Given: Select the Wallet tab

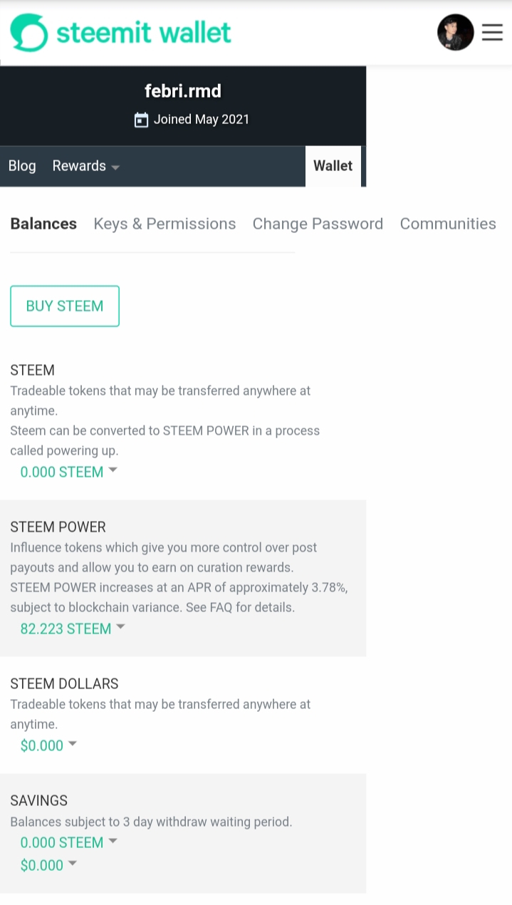Looking at the screenshot, I should click(x=333, y=166).
